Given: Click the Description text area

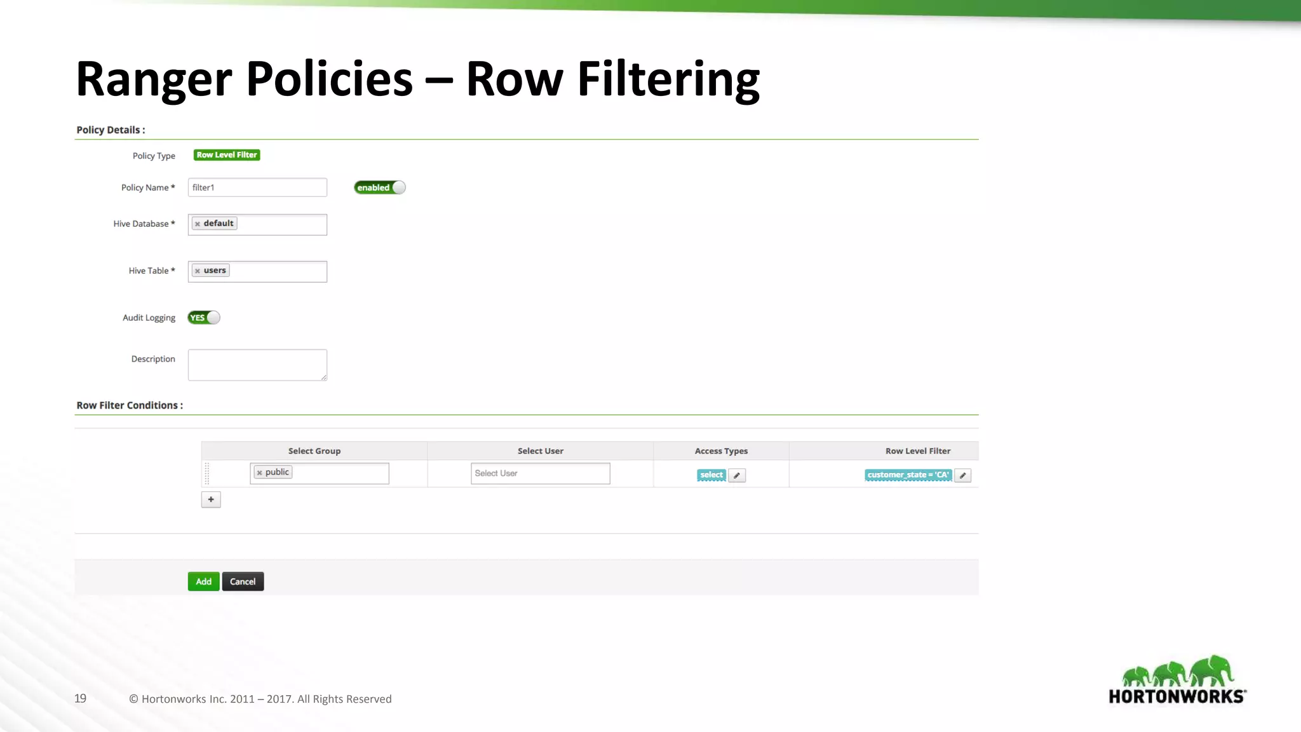Looking at the screenshot, I should click(257, 365).
